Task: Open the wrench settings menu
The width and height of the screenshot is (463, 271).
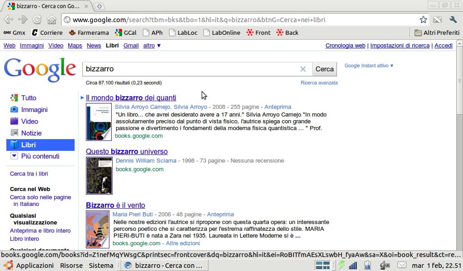Action: (453, 20)
